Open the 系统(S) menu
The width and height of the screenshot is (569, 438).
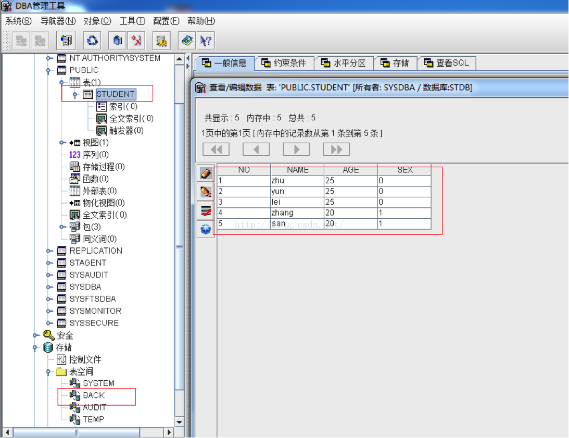coord(18,21)
